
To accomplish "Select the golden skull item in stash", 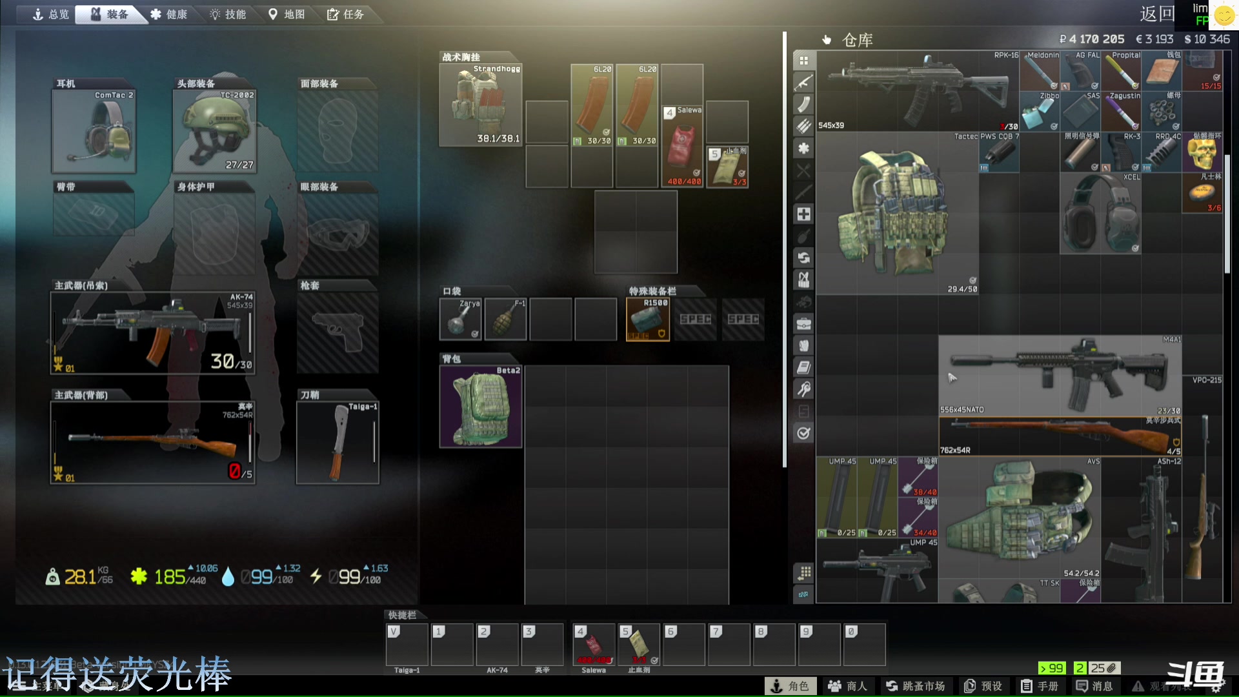I will click(x=1202, y=152).
